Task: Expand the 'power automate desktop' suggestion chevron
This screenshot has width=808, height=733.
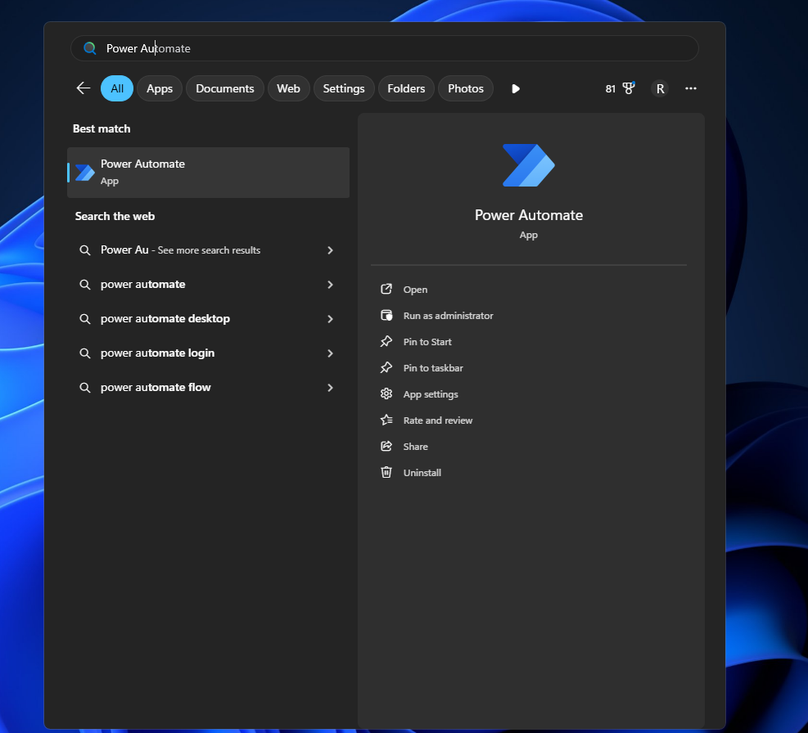Action: coord(330,319)
